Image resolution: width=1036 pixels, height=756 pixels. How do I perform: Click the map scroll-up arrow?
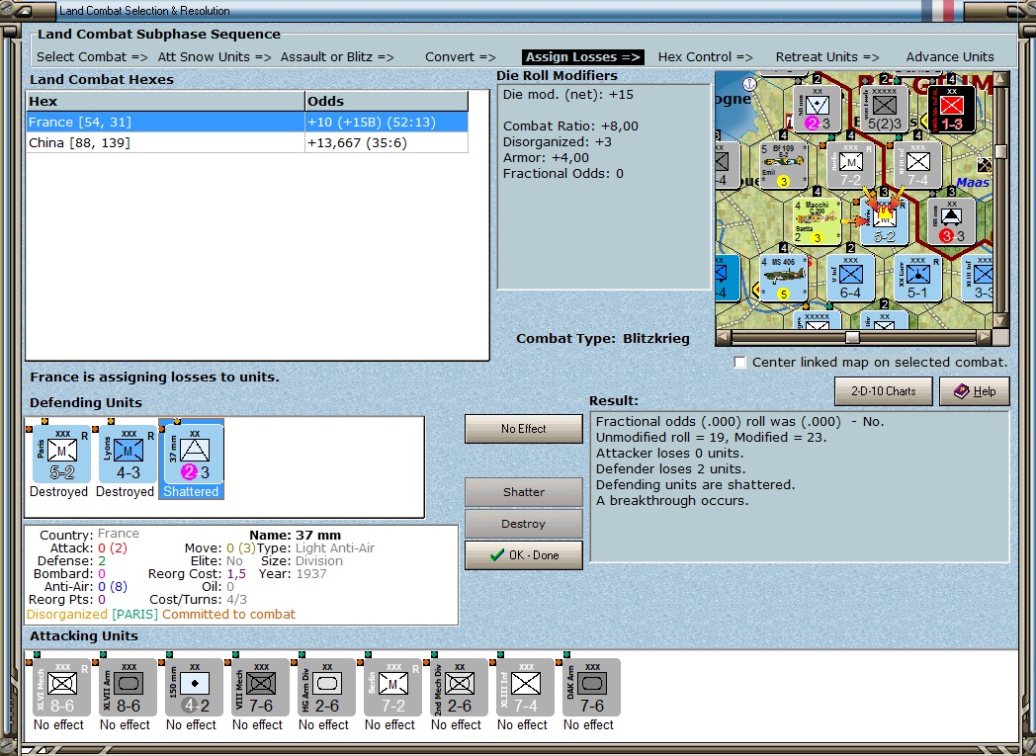(x=1000, y=79)
